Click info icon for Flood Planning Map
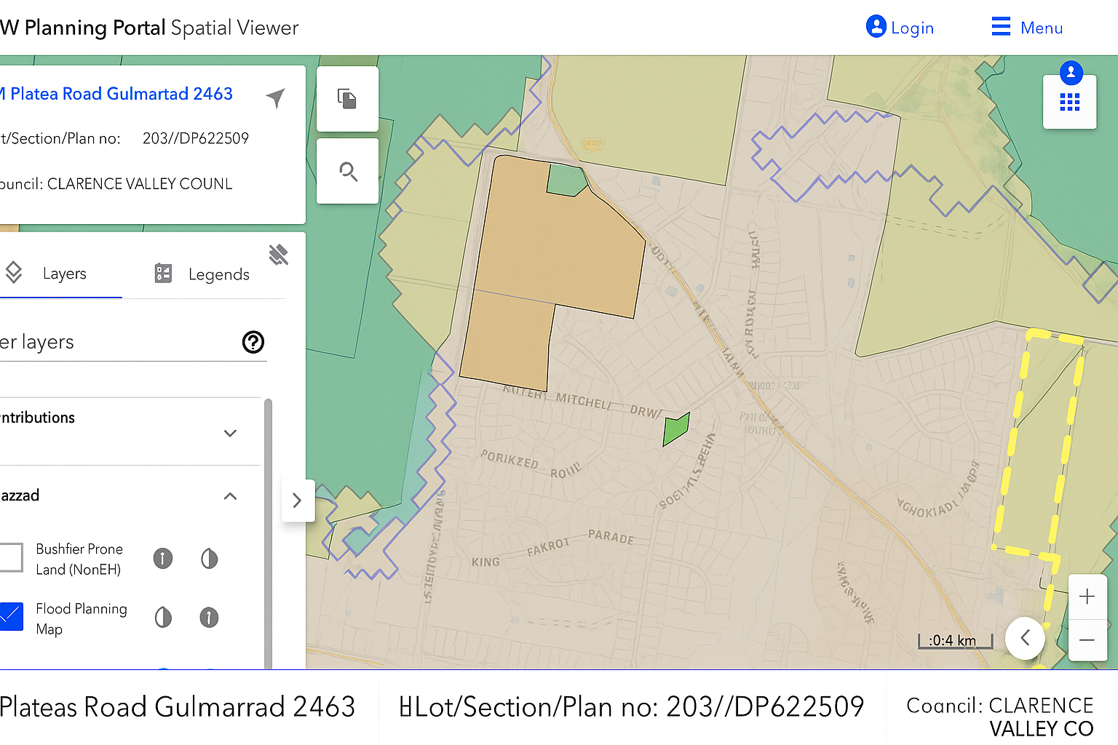The image size is (1118, 745). (x=209, y=618)
